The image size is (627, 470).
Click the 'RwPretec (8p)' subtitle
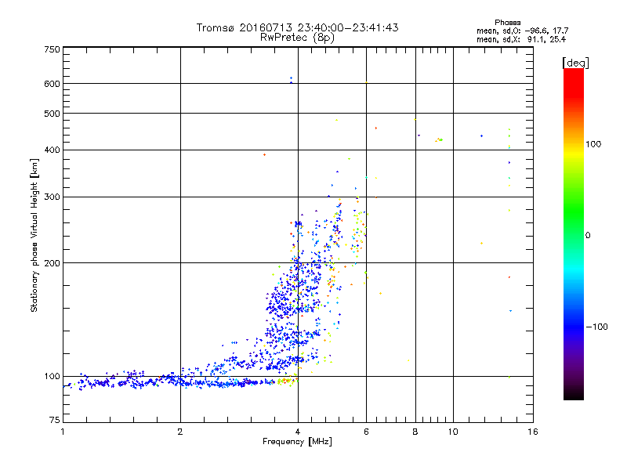tap(297, 38)
